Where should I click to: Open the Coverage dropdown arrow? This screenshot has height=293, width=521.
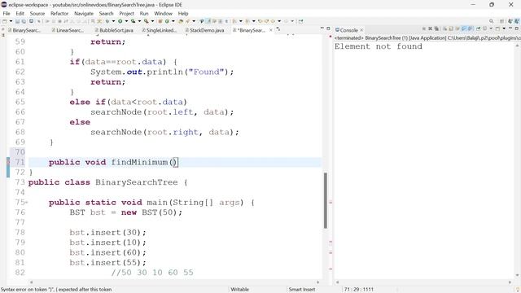[139, 21]
